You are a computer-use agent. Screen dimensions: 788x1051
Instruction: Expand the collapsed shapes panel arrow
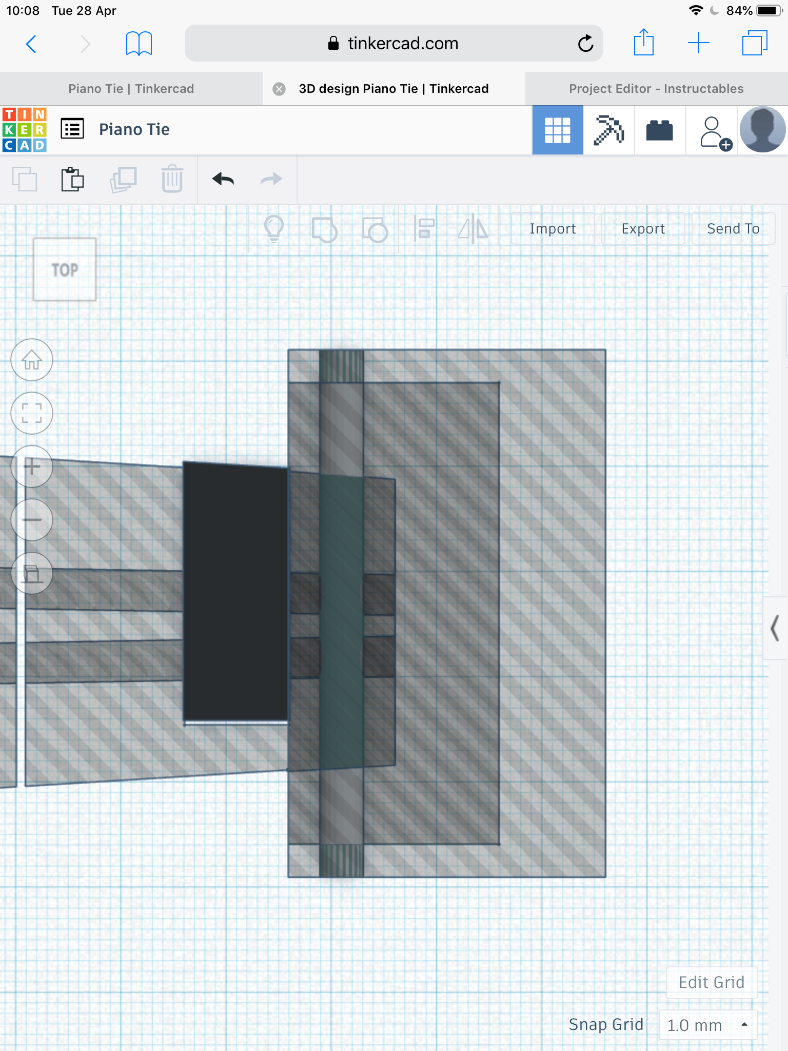pyautogui.click(x=775, y=628)
